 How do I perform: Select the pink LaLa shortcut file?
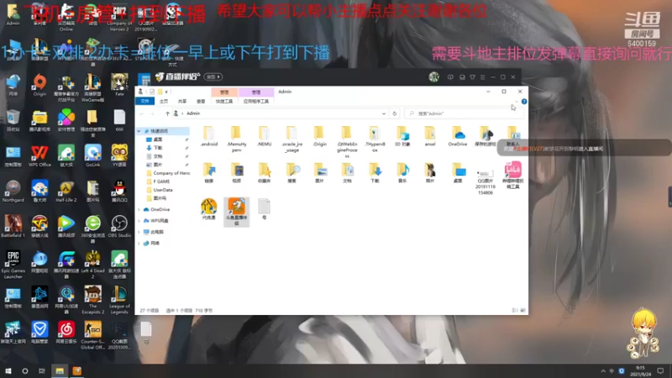pos(512,175)
